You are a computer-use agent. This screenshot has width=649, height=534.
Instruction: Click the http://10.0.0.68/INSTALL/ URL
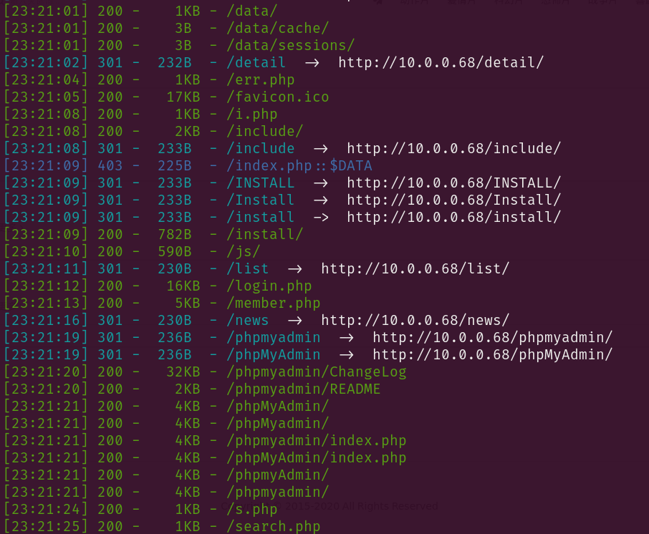(453, 183)
